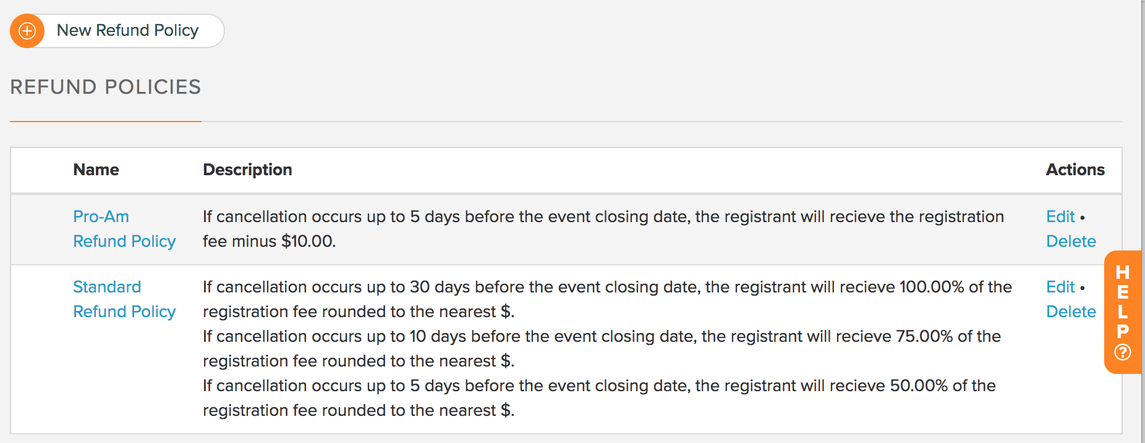The width and height of the screenshot is (1145, 443).
Task: Delete the Standard Refund Policy
Action: 1071,312
